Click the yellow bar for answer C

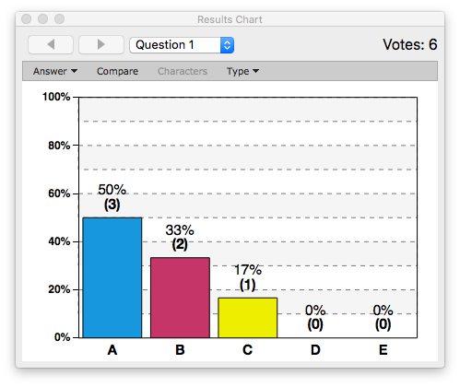pyautogui.click(x=248, y=318)
